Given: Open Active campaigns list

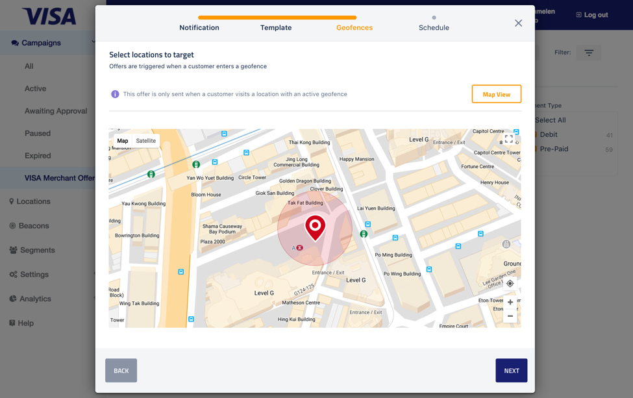Looking at the screenshot, I should tap(36, 88).
